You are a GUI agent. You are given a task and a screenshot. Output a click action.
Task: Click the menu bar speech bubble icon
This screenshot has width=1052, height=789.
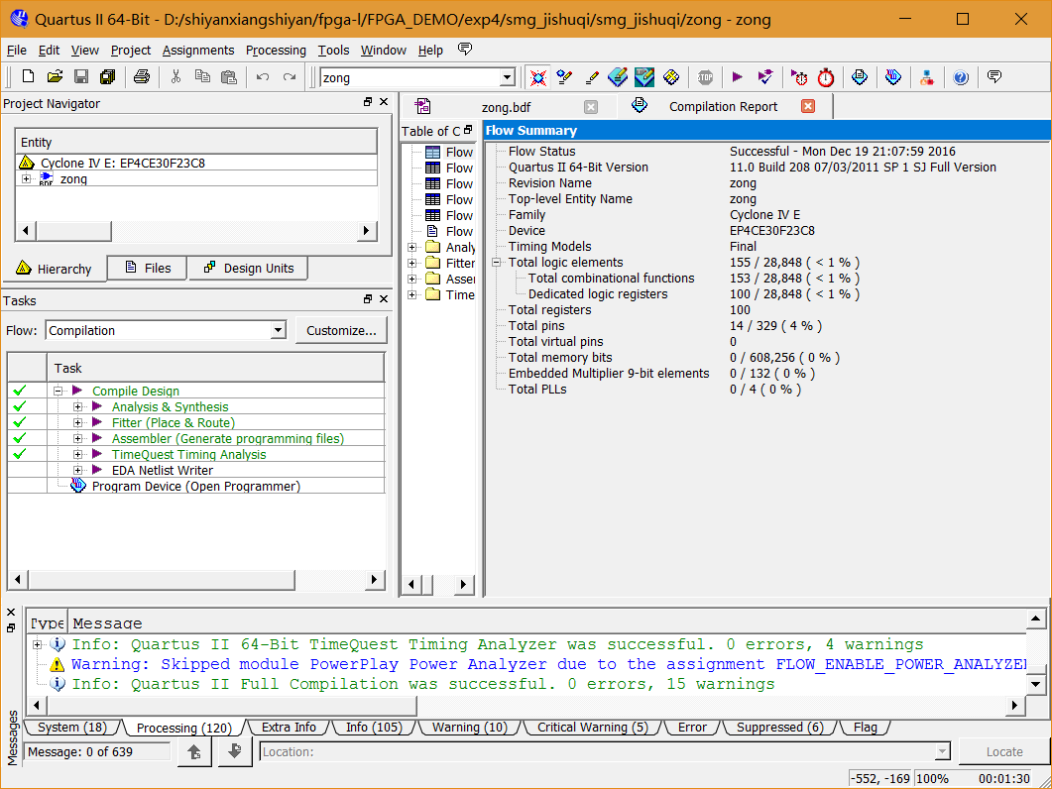point(464,49)
